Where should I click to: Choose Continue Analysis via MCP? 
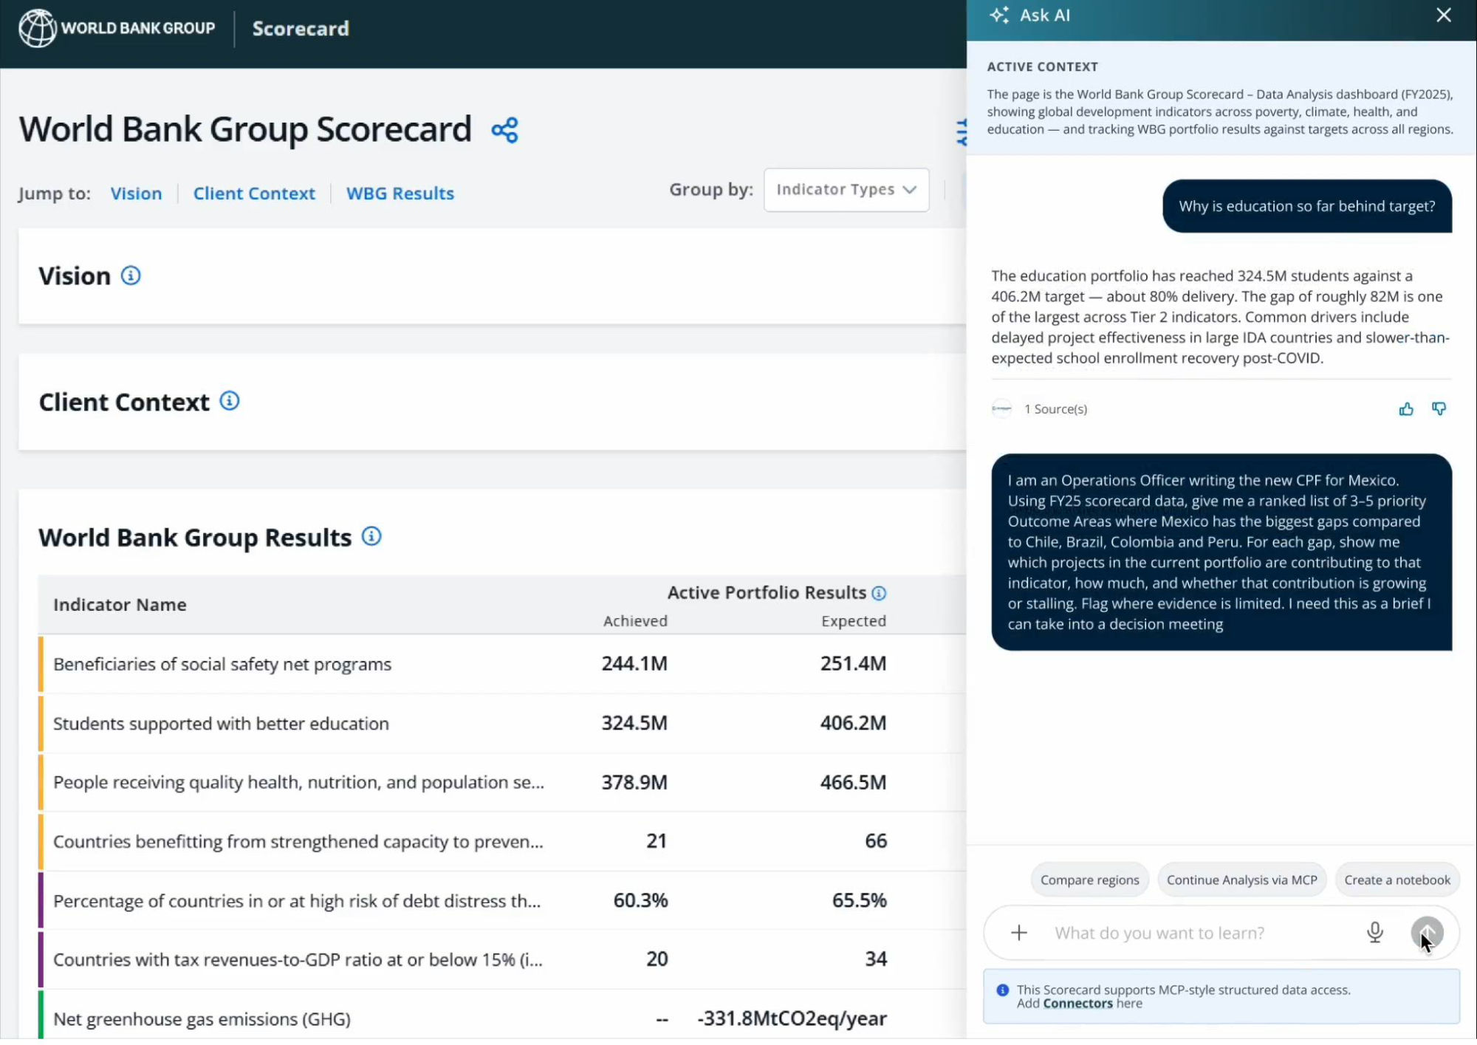click(1242, 880)
